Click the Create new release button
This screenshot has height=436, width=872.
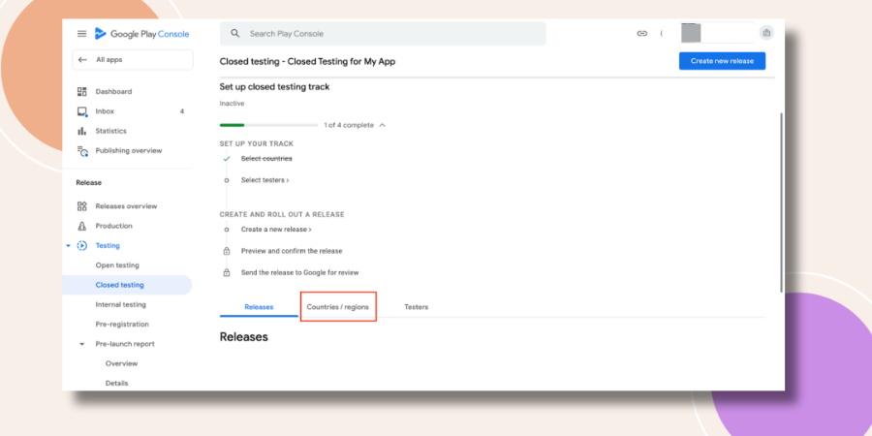722,61
